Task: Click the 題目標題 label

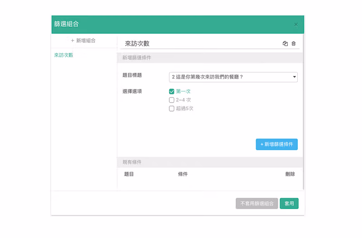Action: point(132,75)
